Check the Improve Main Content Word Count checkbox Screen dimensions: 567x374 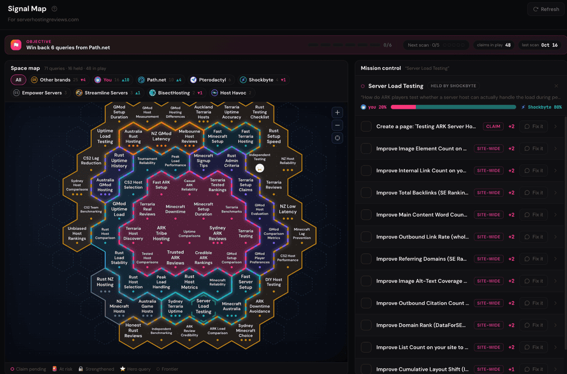click(x=366, y=214)
